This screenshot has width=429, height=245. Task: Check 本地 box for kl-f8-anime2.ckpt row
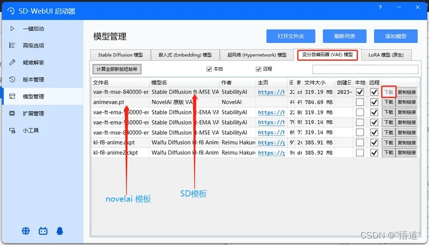point(360,153)
